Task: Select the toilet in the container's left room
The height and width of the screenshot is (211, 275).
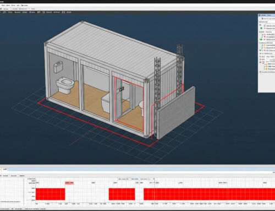Action: (65, 85)
